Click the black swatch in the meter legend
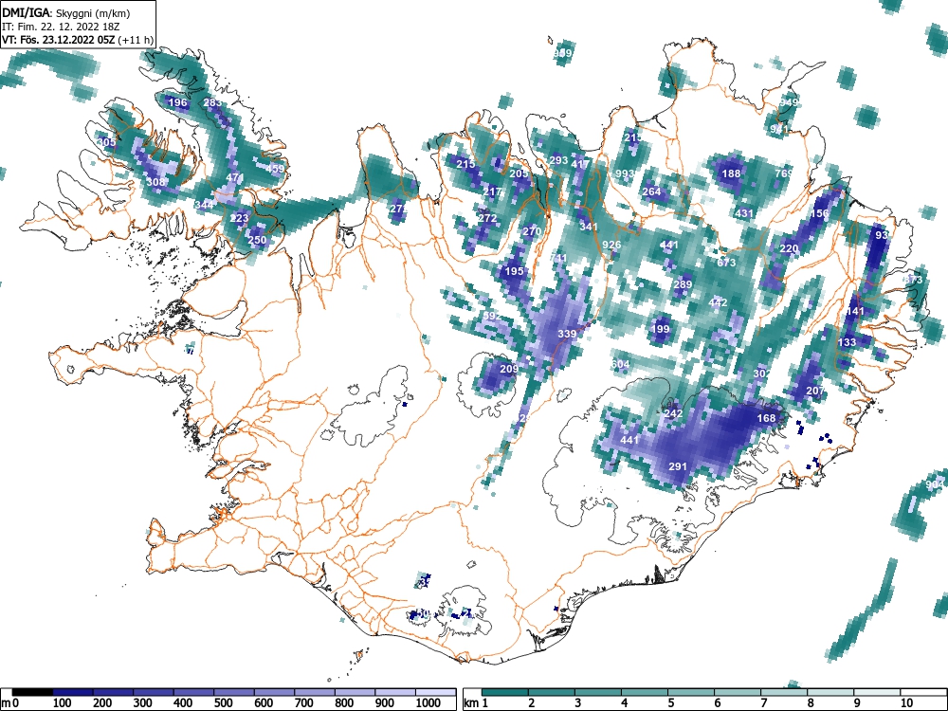The image size is (948, 711). pos(32,692)
